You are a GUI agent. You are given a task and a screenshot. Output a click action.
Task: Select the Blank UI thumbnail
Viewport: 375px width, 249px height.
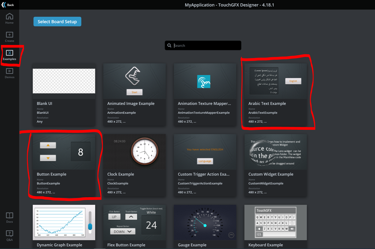click(64, 81)
